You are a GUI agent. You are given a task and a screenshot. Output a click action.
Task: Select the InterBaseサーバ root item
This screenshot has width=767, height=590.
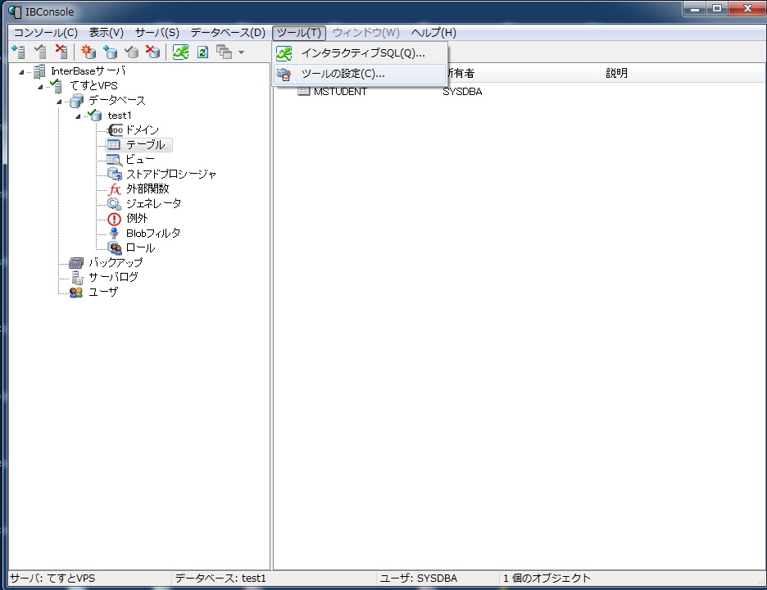[88, 71]
